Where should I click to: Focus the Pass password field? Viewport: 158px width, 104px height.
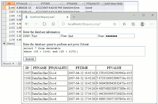120,36
